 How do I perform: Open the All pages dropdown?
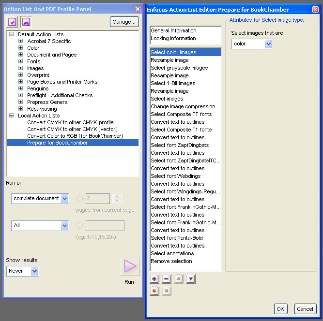[x=40, y=226]
